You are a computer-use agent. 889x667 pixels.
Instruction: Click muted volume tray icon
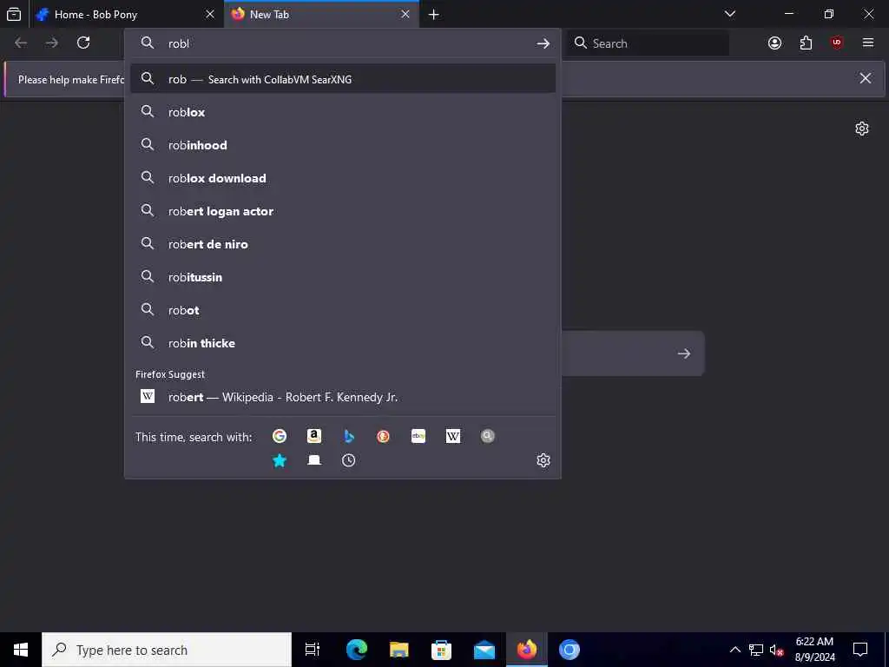pyautogui.click(x=776, y=650)
